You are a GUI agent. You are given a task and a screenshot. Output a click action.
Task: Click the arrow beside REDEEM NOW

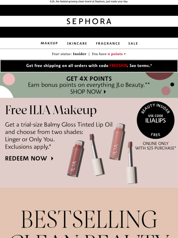[x=52, y=158]
